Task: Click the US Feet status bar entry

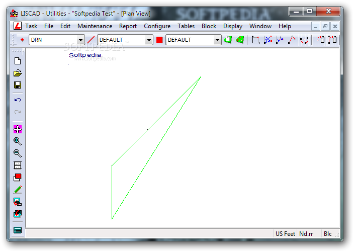Action: click(x=285, y=234)
